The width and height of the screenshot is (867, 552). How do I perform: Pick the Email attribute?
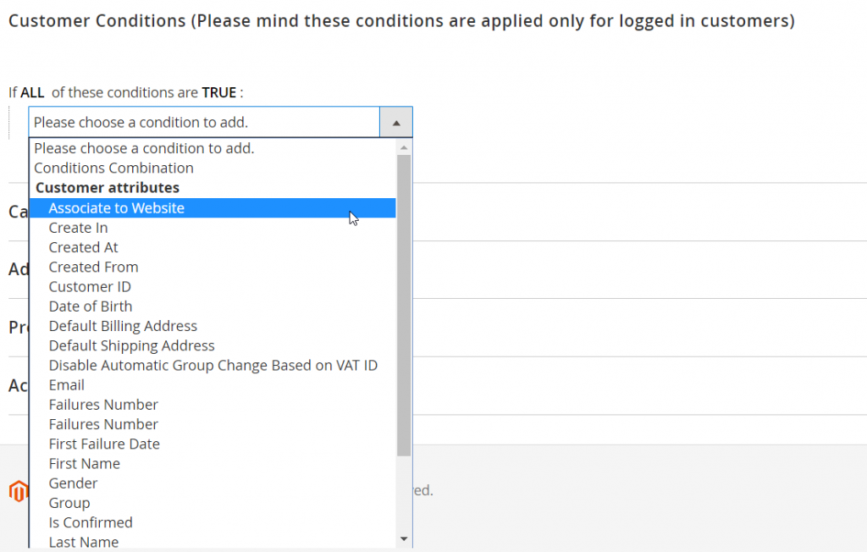[66, 384]
